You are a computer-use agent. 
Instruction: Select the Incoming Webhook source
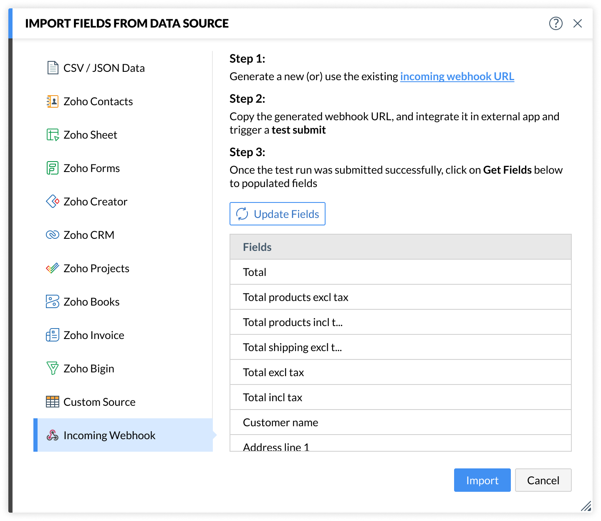(x=109, y=435)
